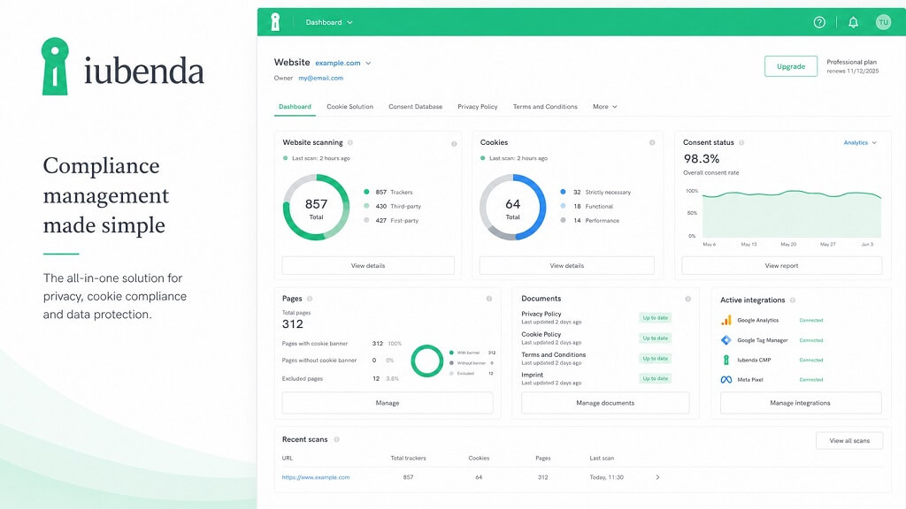Click the pages cookie banner ring chart
906x509 pixels.
pyautogui.click(x=427, y=361)
